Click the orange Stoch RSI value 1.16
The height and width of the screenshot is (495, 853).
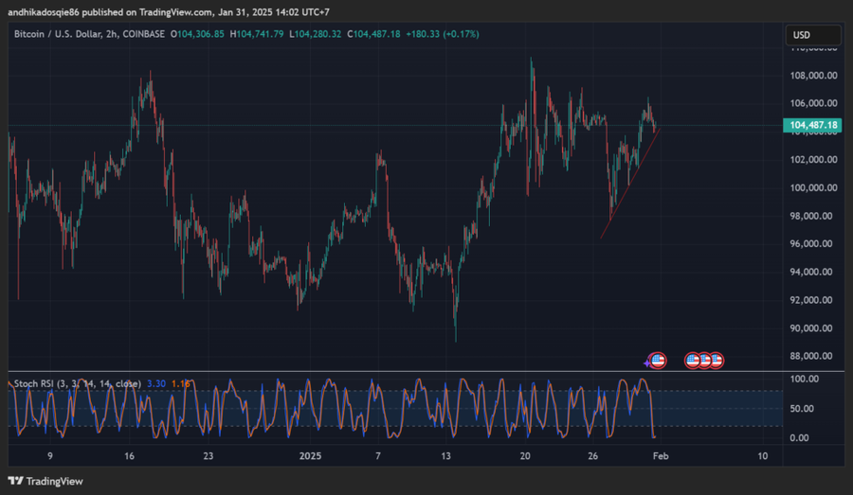181,383
